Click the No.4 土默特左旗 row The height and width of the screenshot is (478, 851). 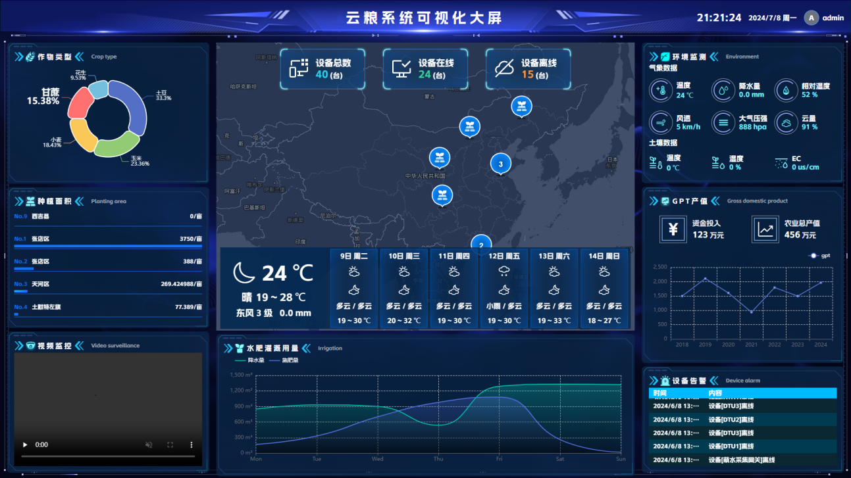(x=108, y=309)
